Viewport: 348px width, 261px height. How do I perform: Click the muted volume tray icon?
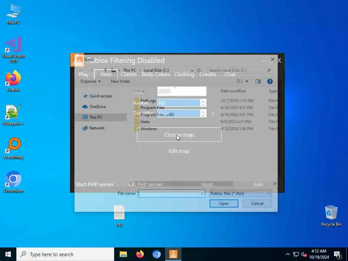tap(304, 254)
